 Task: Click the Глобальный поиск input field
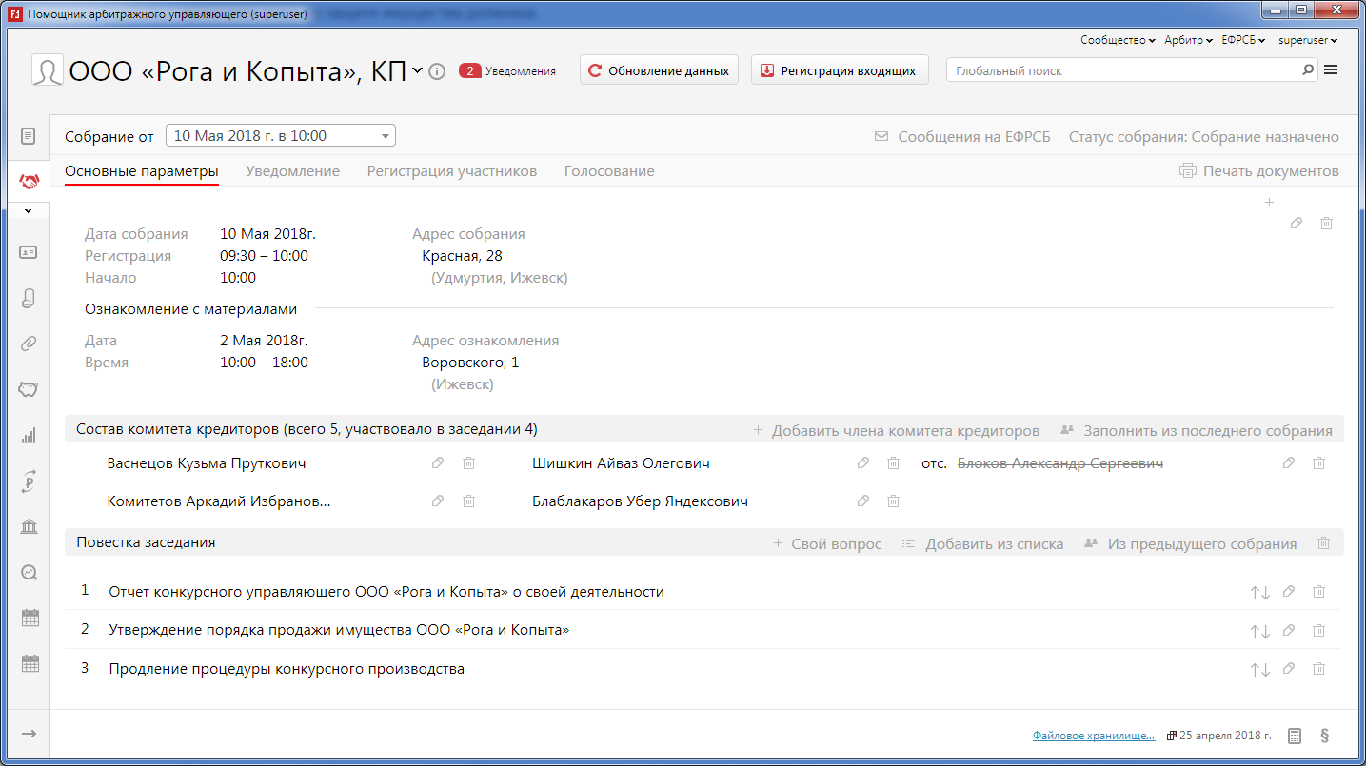[x=1123, y=70]
